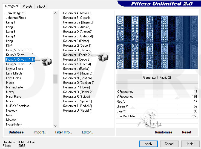Open the filter Editor...

[87, 132]
